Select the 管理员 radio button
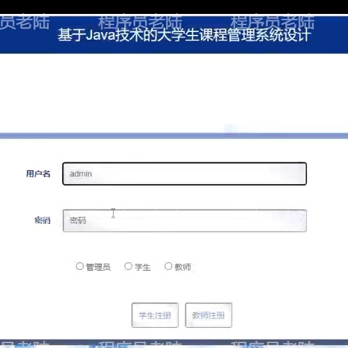 [80, 266]
